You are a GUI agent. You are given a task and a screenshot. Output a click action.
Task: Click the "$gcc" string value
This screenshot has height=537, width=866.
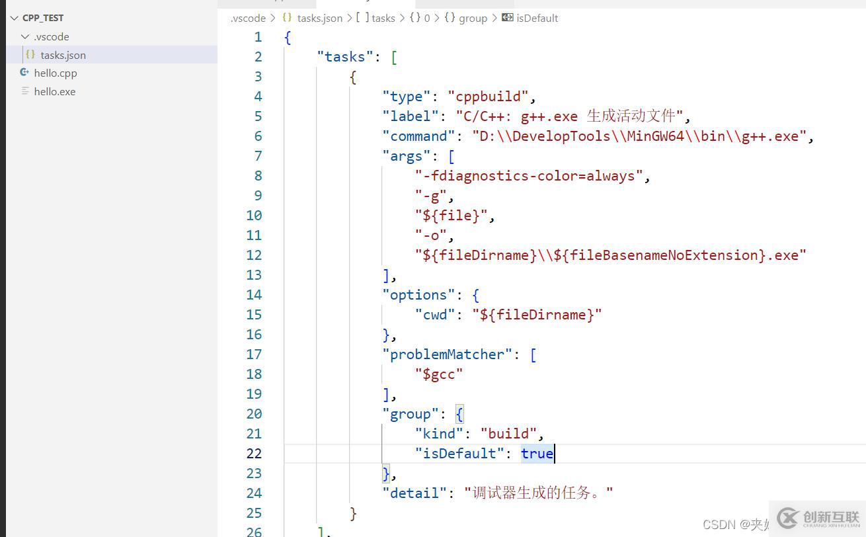439,374
